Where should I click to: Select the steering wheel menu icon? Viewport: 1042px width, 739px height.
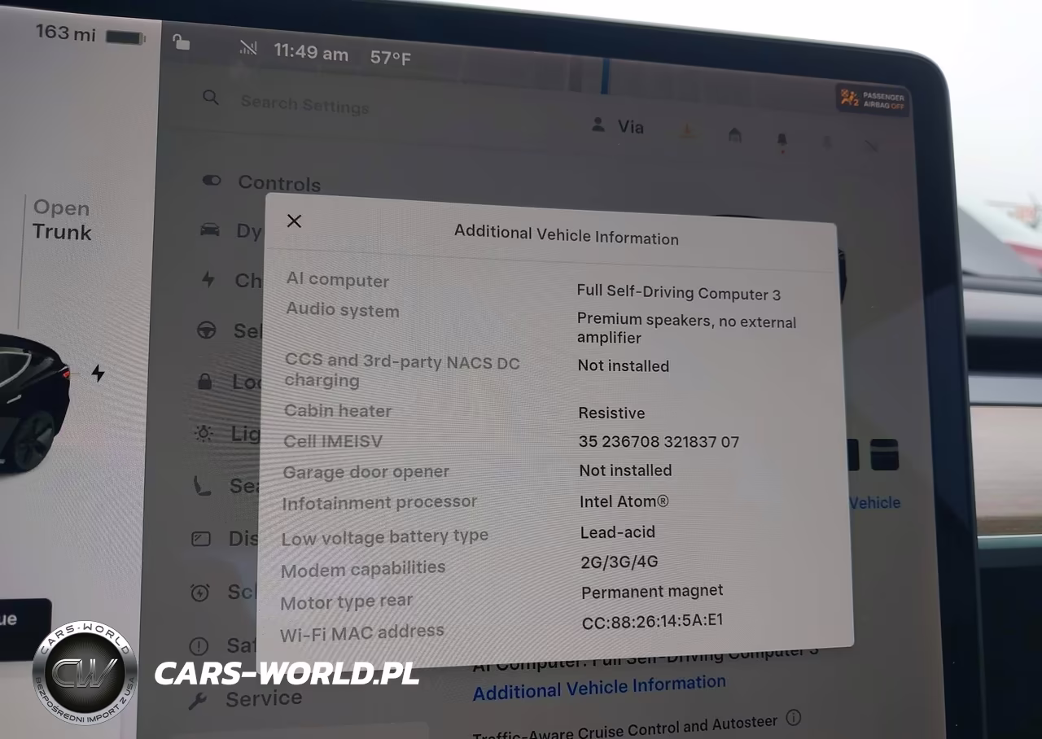[x=206, y=330]
